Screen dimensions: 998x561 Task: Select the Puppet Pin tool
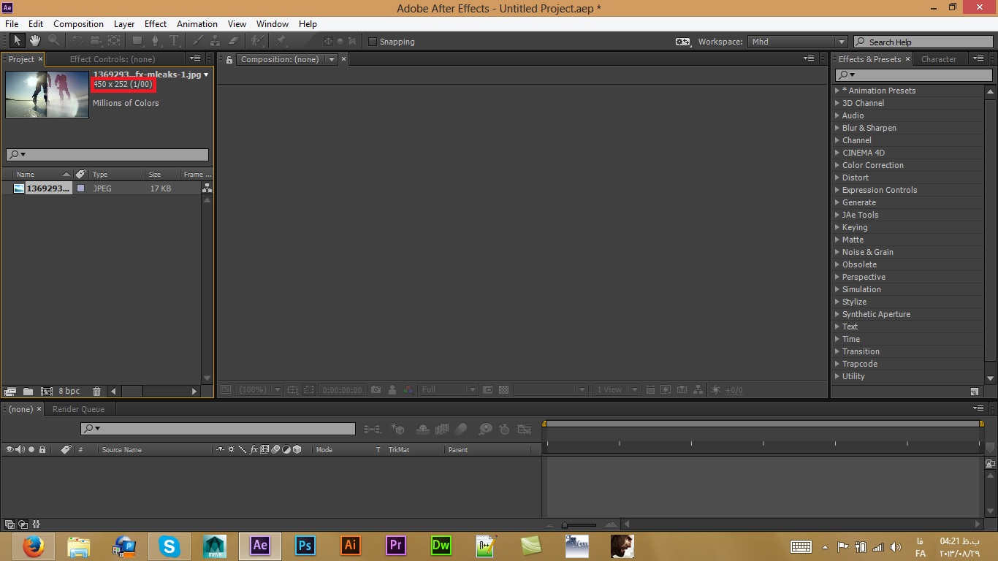(x=281, y=41)
